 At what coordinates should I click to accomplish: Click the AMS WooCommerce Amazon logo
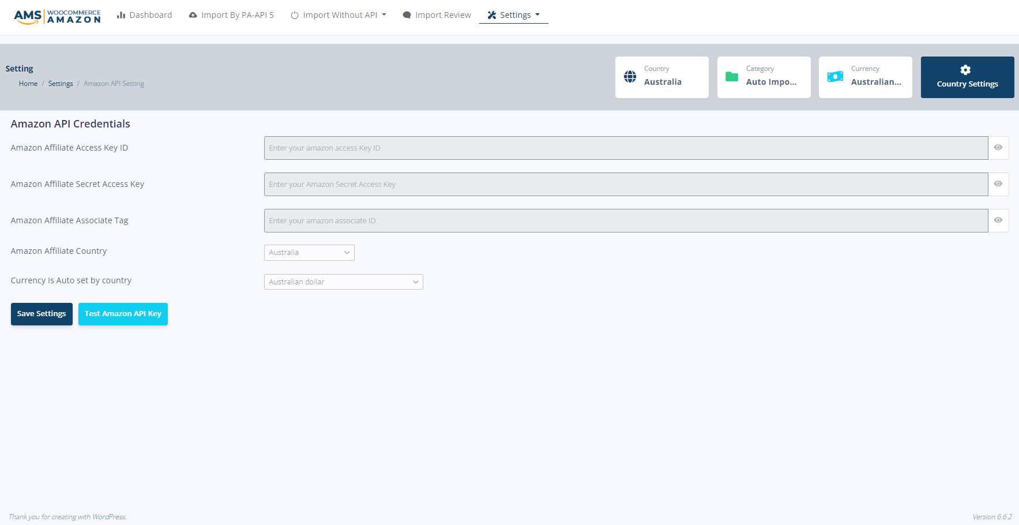click(57, 17)
